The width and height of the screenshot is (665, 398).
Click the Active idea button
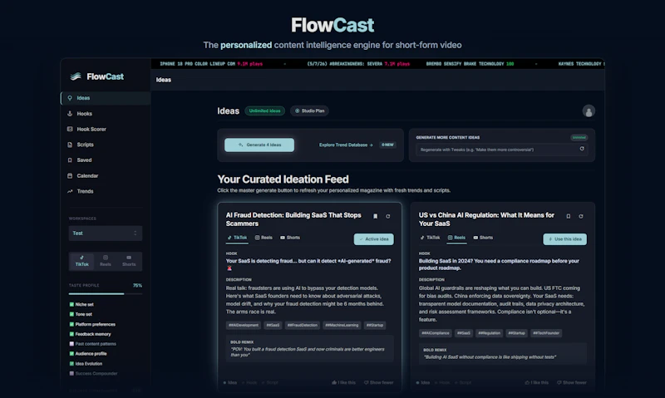tap(373, 239)
